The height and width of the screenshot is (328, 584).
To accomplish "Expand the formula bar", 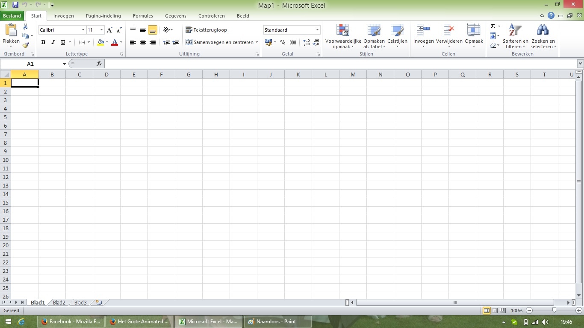I will click(580, 64).
